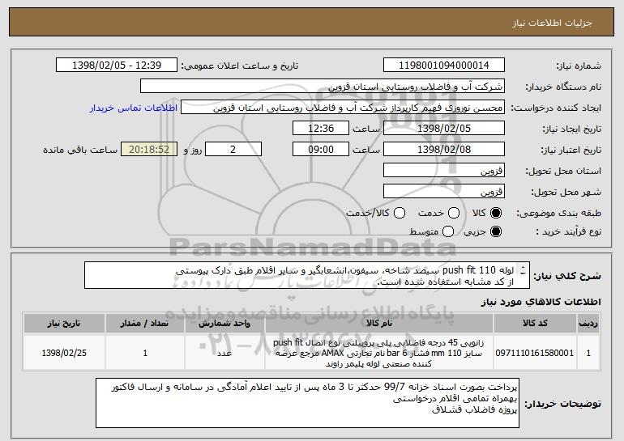Screen dimensions: 624x441
Task: Click the جزئیات اطلاعات نیاز header title
Action: [552, 23]
